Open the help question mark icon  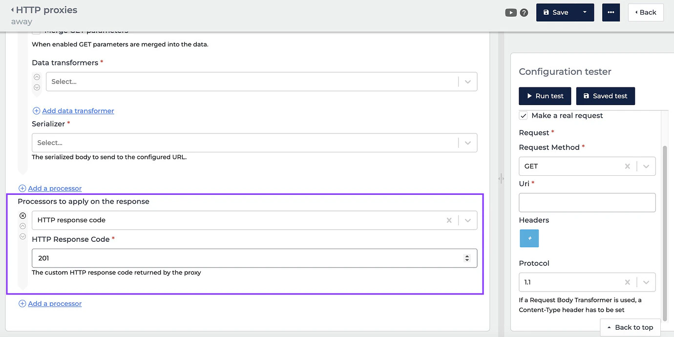(524, 13)
